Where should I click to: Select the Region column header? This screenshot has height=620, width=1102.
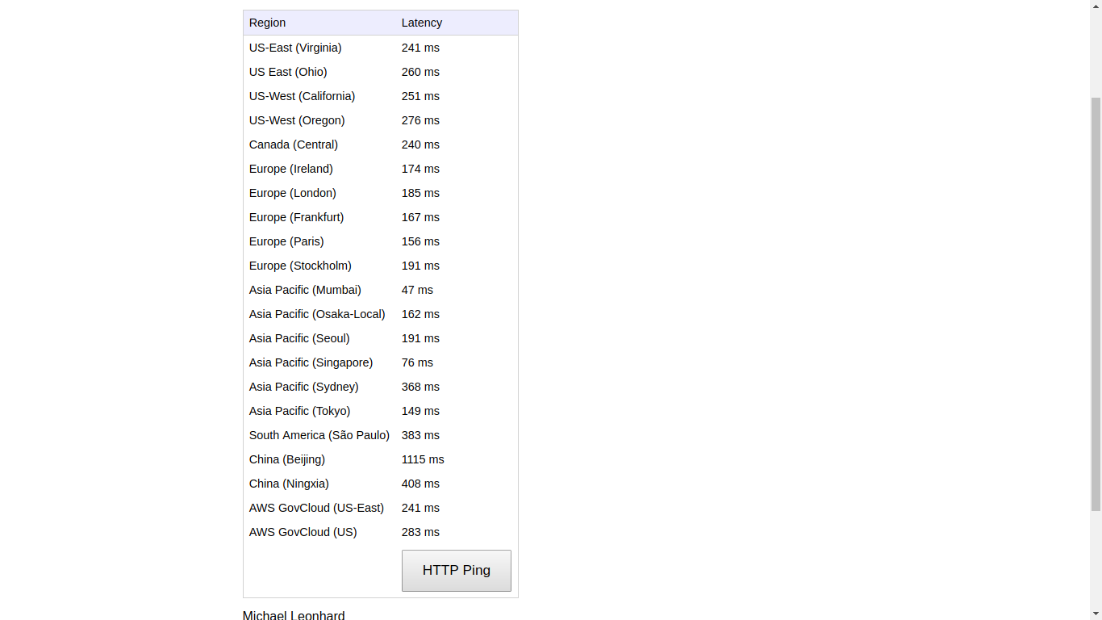pyautogui.click(x=267, y=23)
